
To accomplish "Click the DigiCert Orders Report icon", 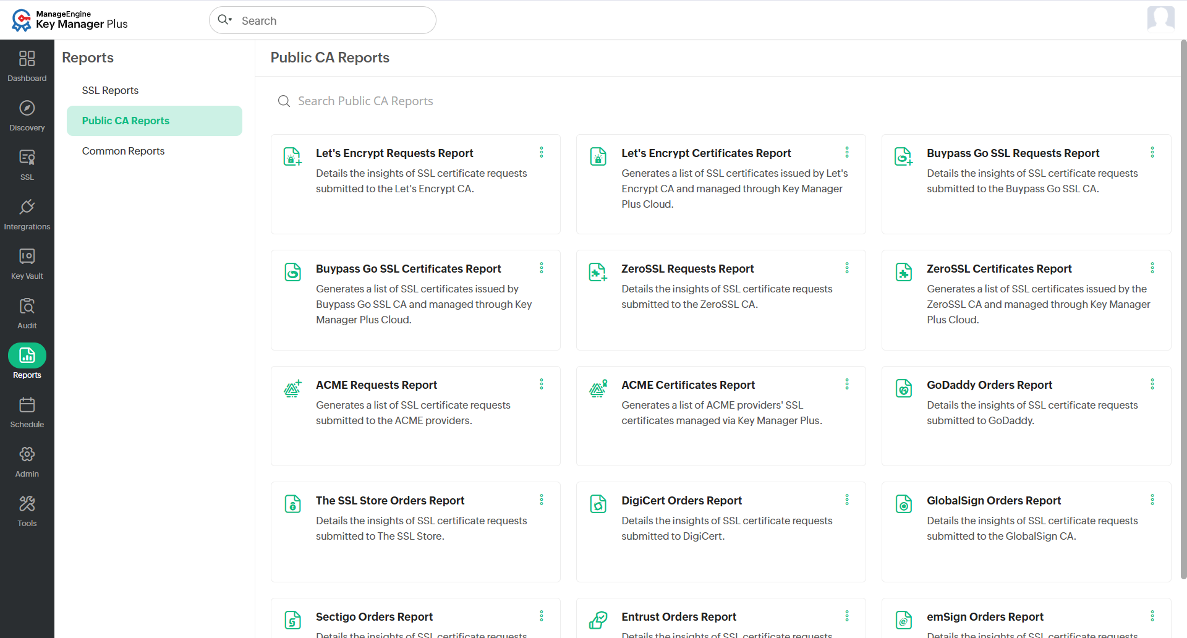I will [598, 504].
